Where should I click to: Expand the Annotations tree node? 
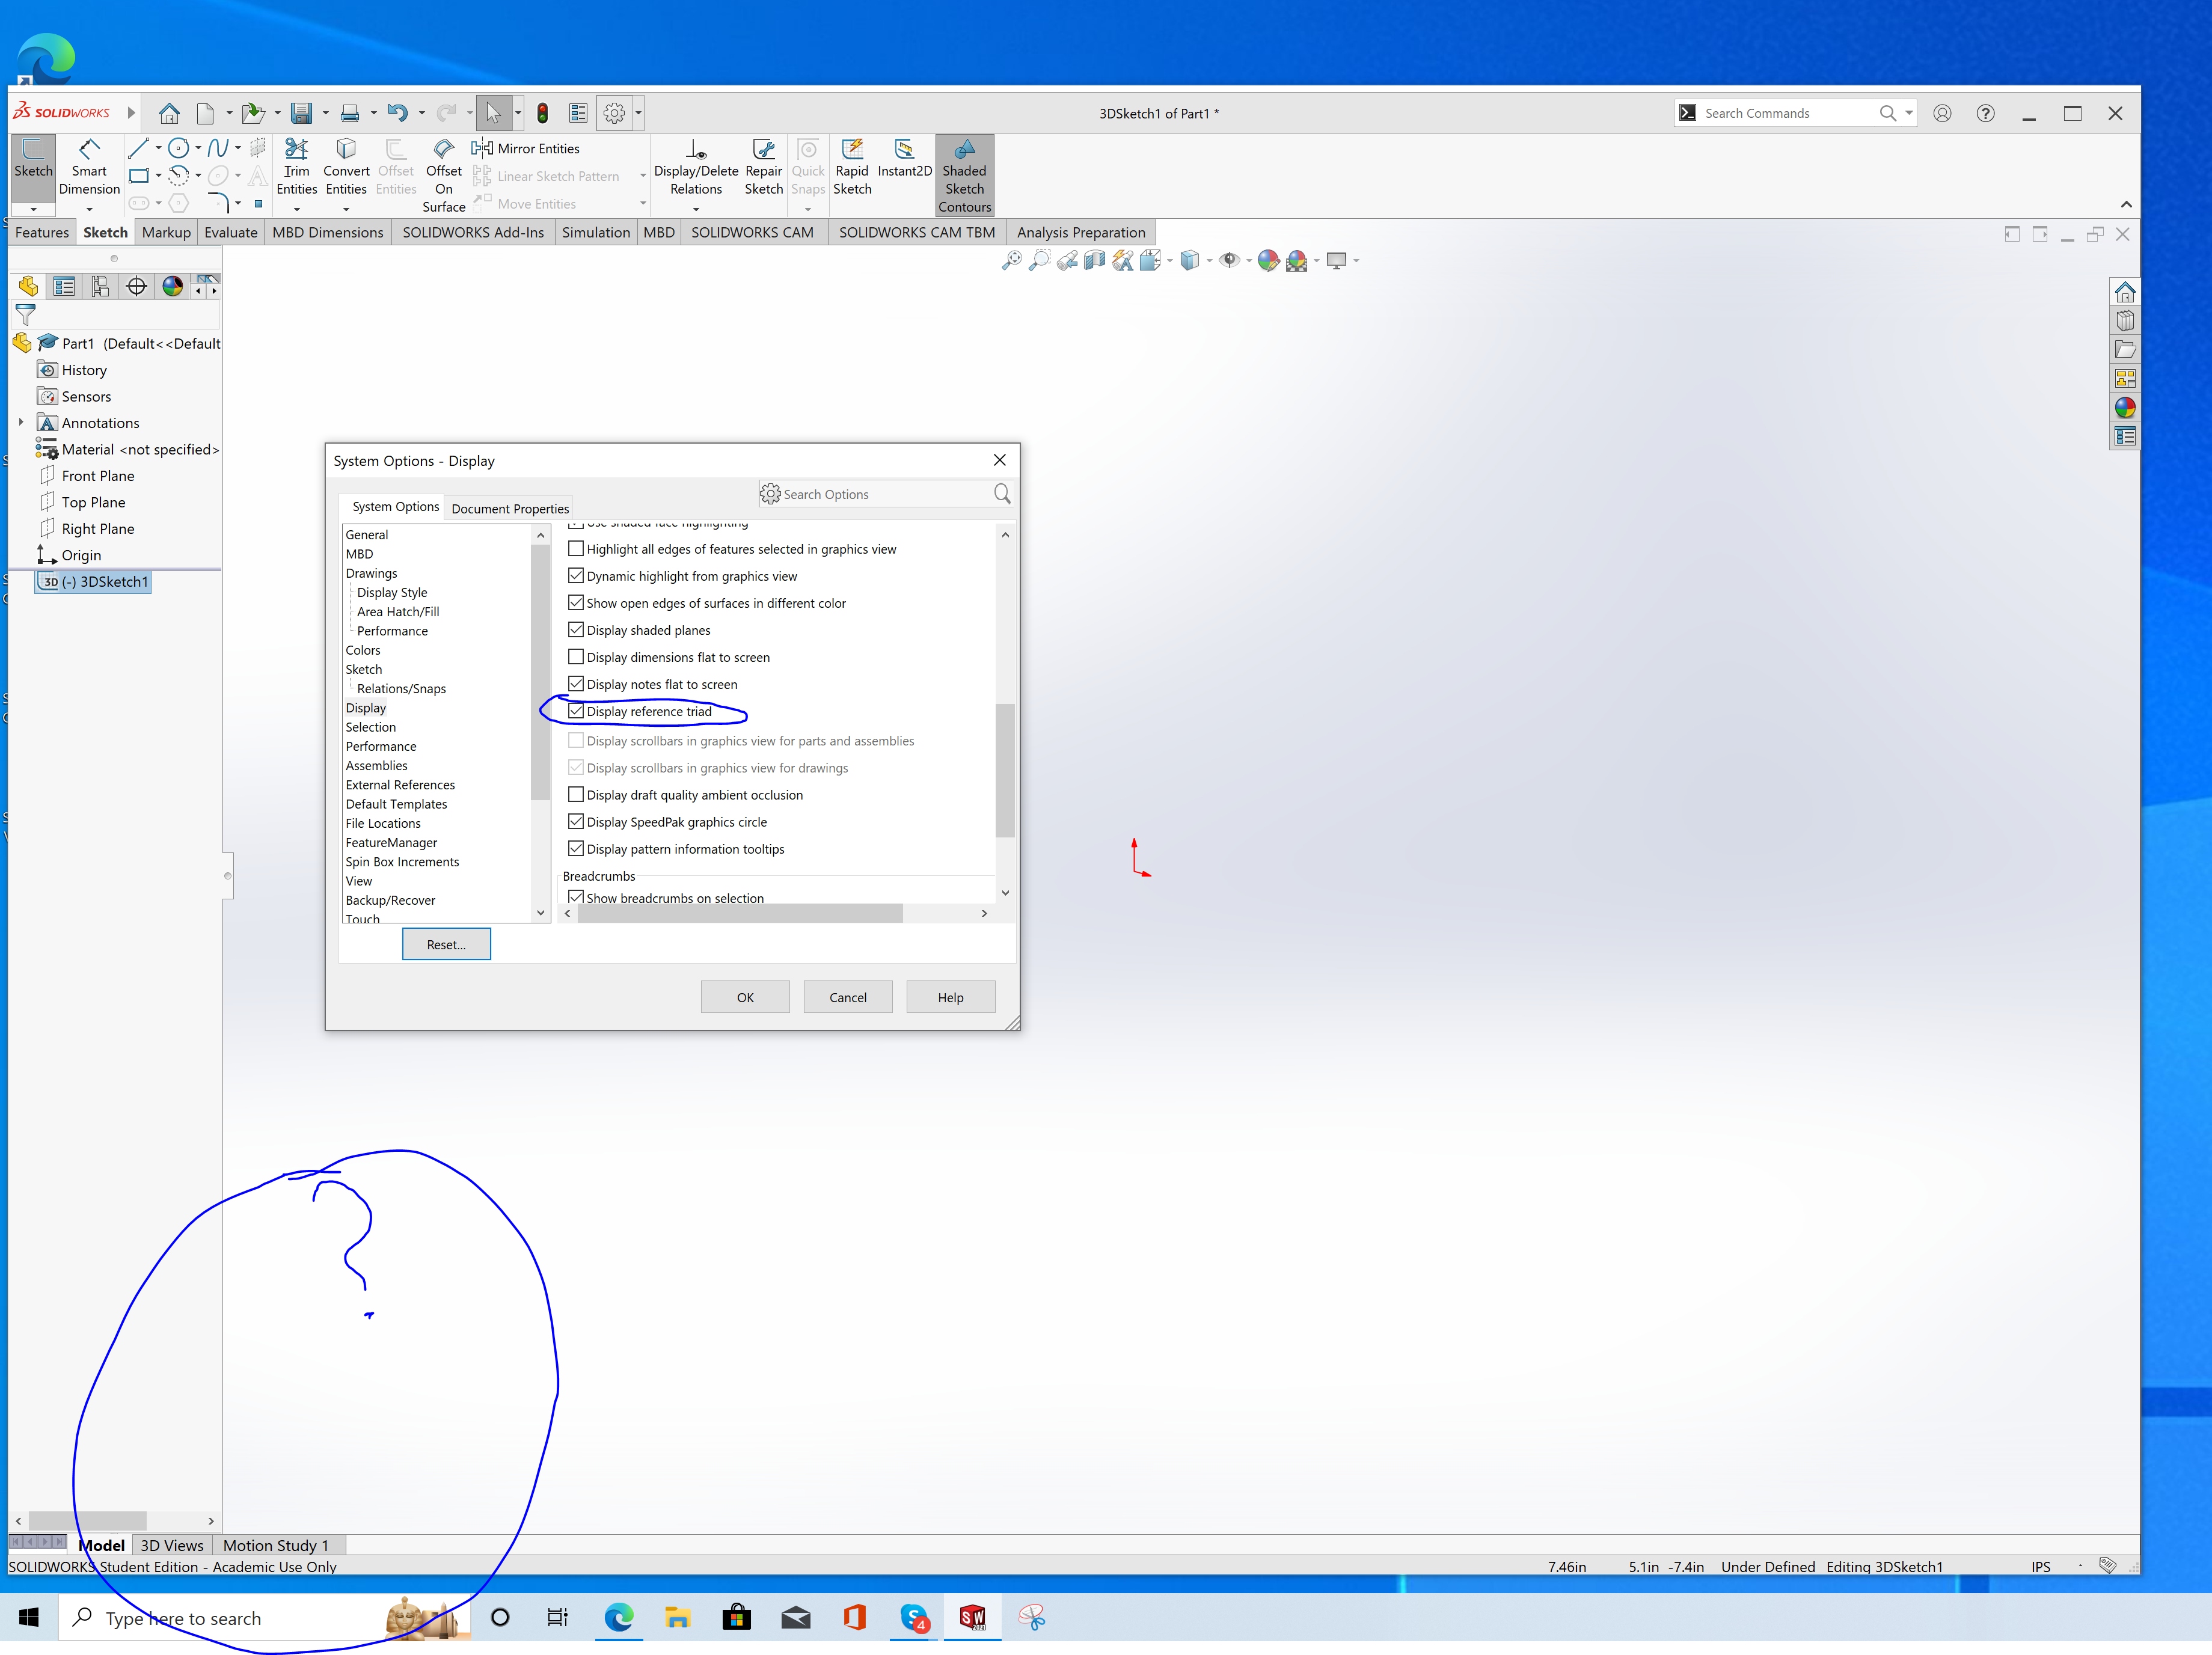21,423
